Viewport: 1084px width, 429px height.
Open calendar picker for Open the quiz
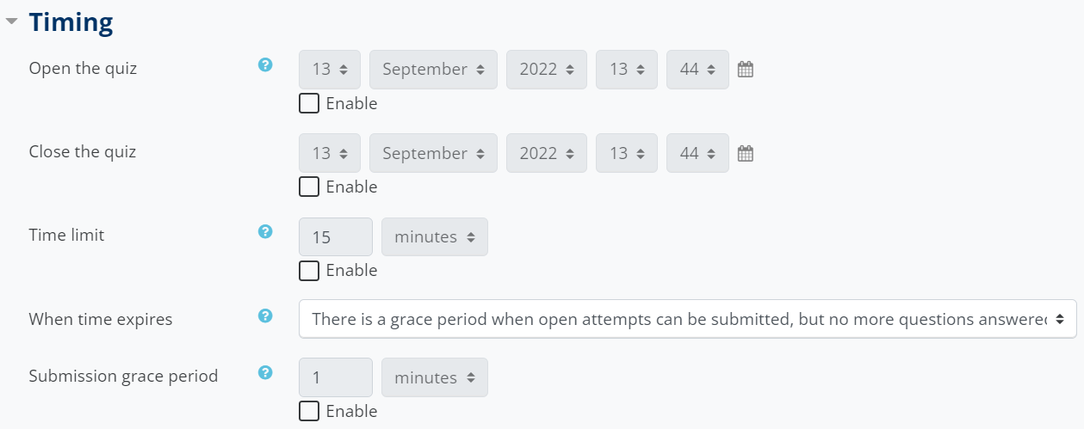746,70
